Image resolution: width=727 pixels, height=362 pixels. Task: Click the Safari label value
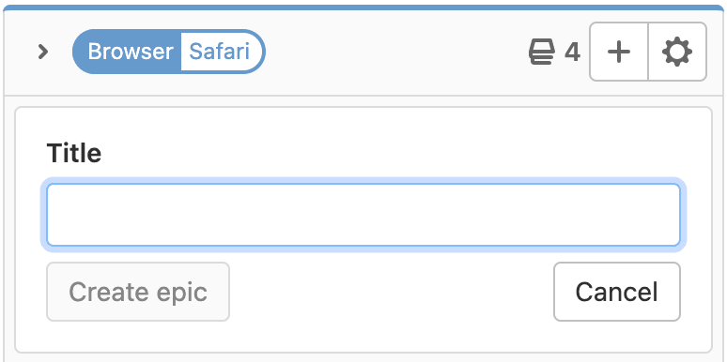[220, 52]
